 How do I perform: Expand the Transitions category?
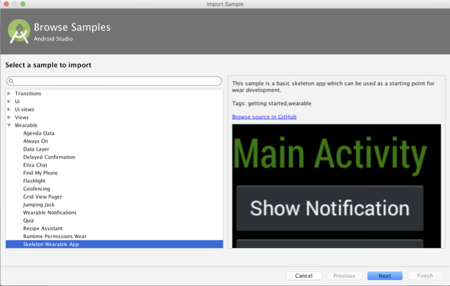9,93
